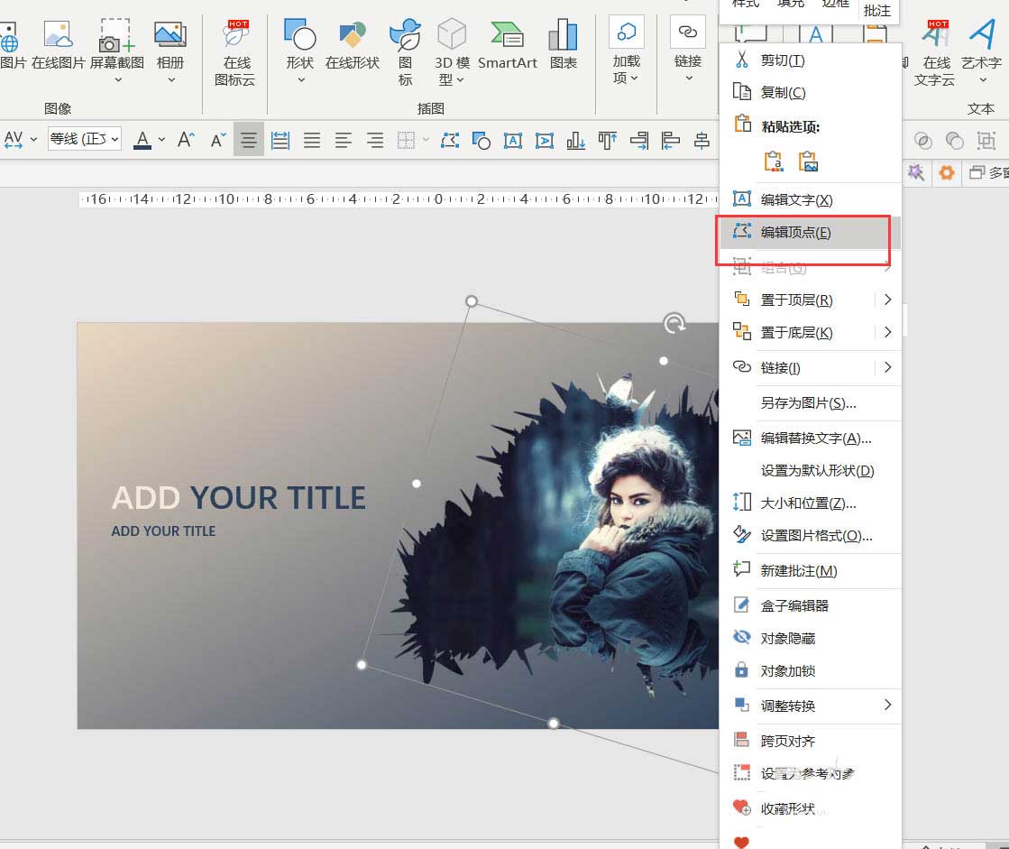Expand the 置于顶层 (Bring to Front) submenu arrow
Screen dimensions: 1009x849
[x=887, y=300]
